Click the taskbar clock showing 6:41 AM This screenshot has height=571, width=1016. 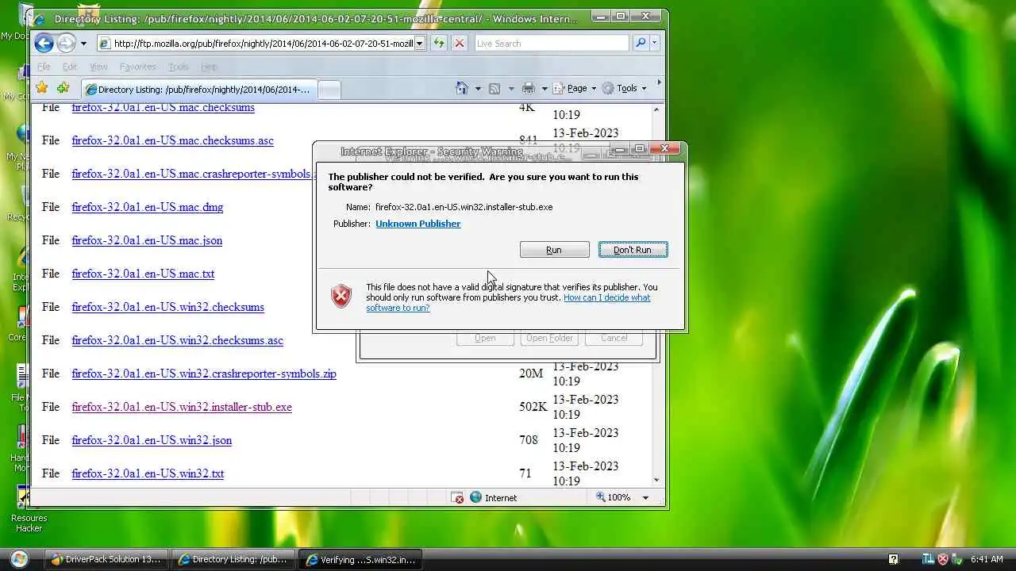coord(987,559)
